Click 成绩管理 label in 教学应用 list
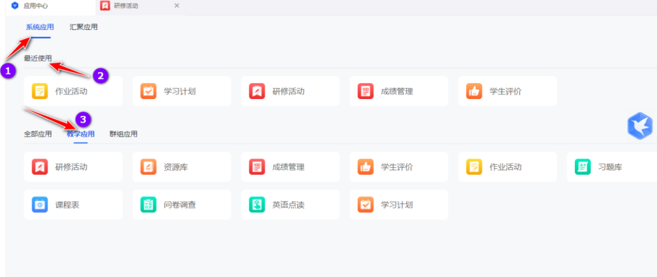Image resolution: width=657 pixels, height=277 pixels. coord(288,167)
